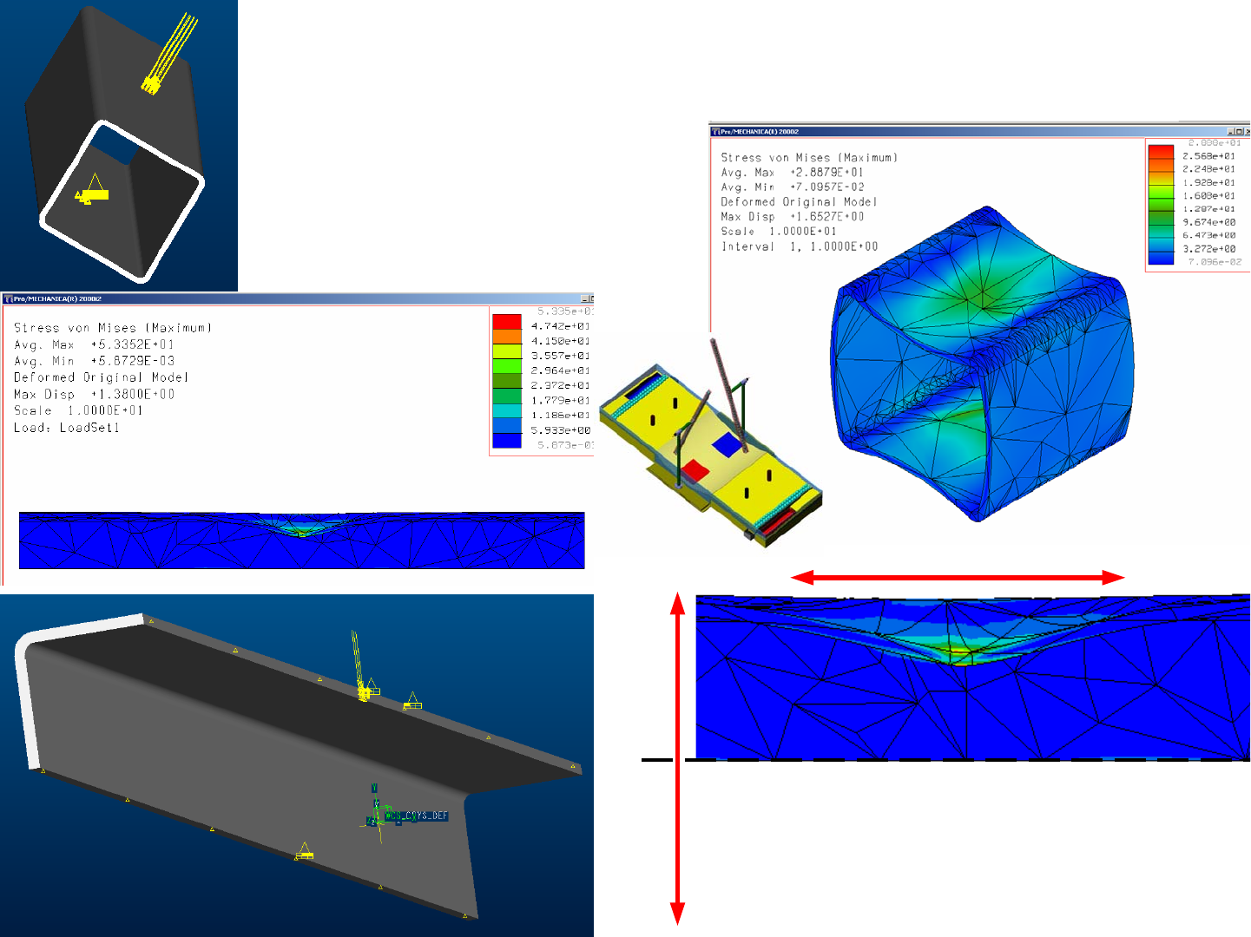Pick the bright green swatch beside 2.964e+01

[x=507, y=366]
